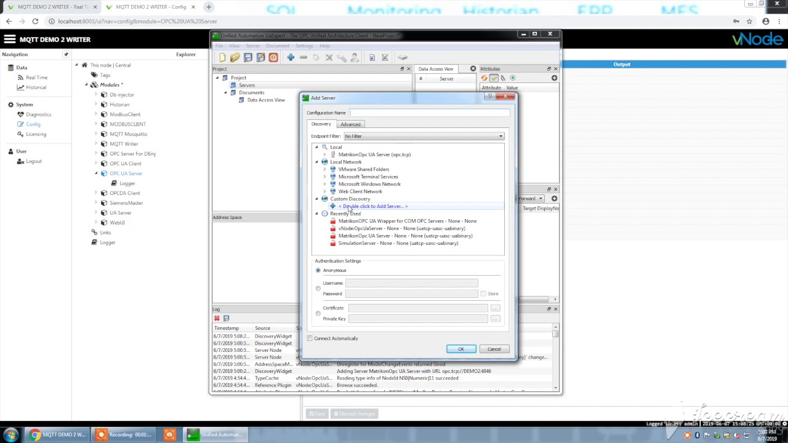Viewport: 788px width, 443px height.
Task: Click the Add Server dialog help question mark
Action: pos(490,97)
